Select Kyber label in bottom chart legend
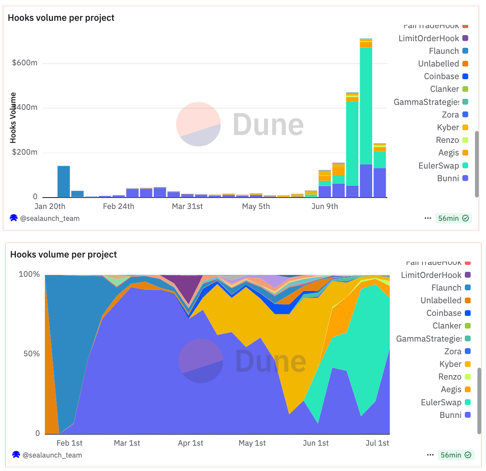This screenshot has width=486, height=471. (451, 364)
